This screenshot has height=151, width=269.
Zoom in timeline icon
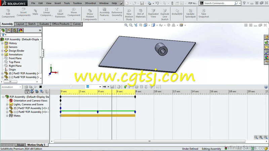pyautogui.click(x=261, y=137)
